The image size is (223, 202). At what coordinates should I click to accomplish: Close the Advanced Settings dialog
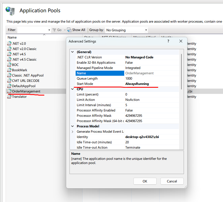(181, 41)
